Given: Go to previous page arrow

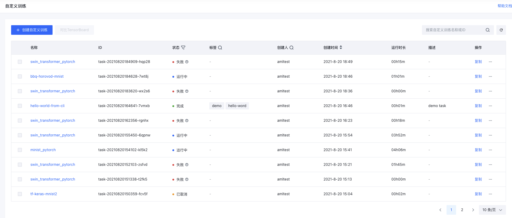Looking at the screenshot, I should (x=441, y=210).
